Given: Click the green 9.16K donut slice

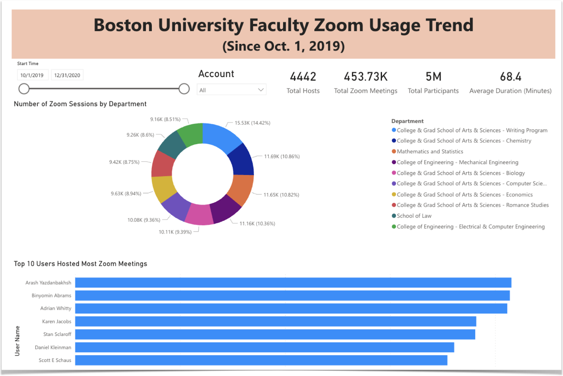Looking at the screenshot, I should point(191,134).
